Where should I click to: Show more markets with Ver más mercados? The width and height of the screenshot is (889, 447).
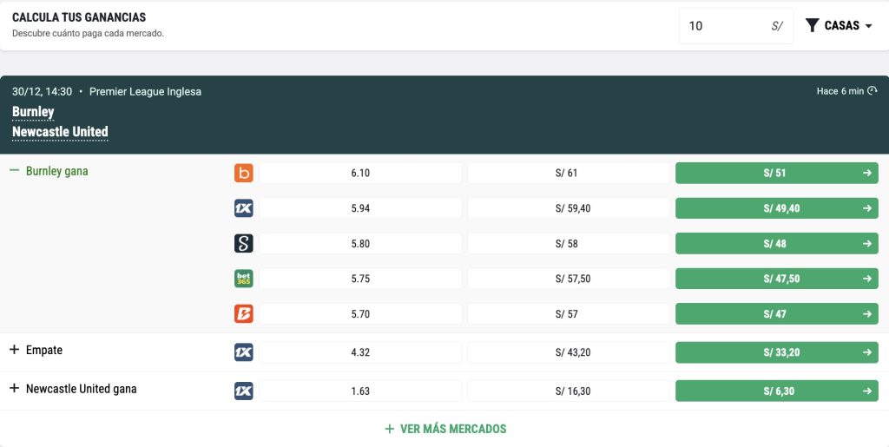click(x=444, y=429)
